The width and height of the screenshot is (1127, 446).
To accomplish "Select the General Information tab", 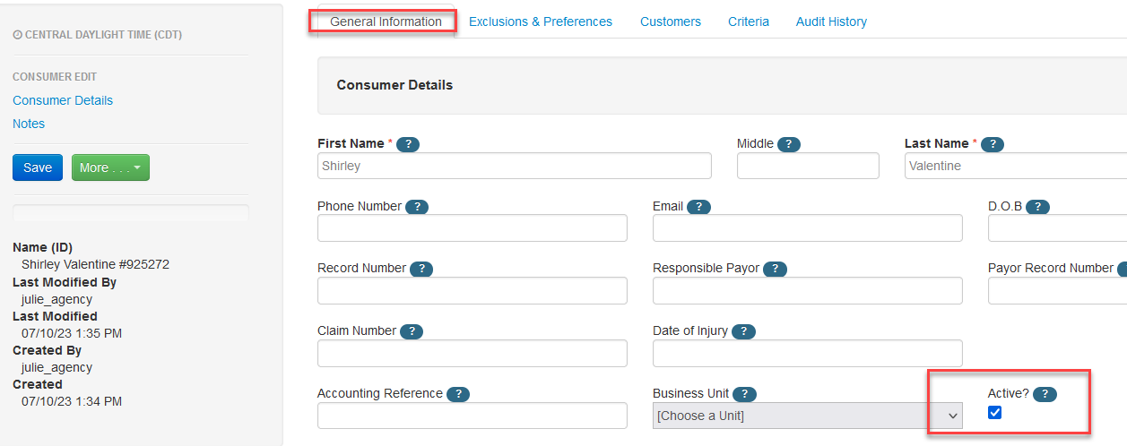I will (386, 21).
